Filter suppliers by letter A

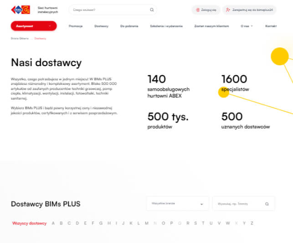pos(53,223)
